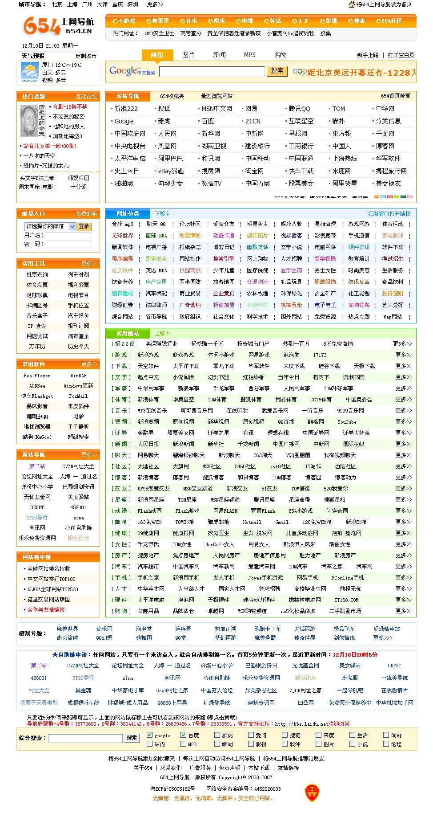Click 打开空白页 link

[401, 55]
